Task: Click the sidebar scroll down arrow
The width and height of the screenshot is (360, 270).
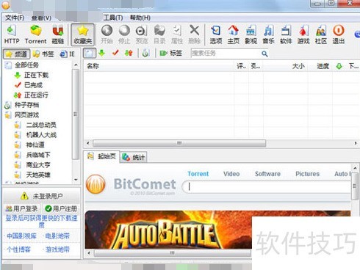Action: pyautogui.click(x=76, y=180)
